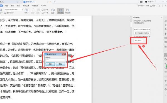This screenshot has width=167, height=103.
Task: Click 取消 in the password dialog
Action: point(60,64)
